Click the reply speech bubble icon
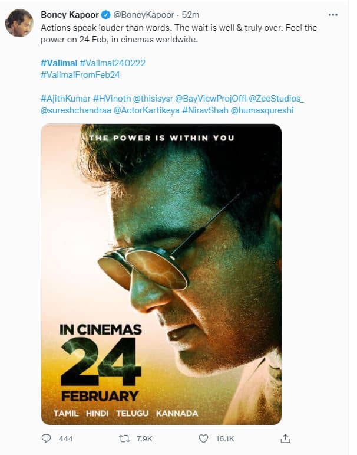This screenshot has width=357, height=455. coord(47,438)
